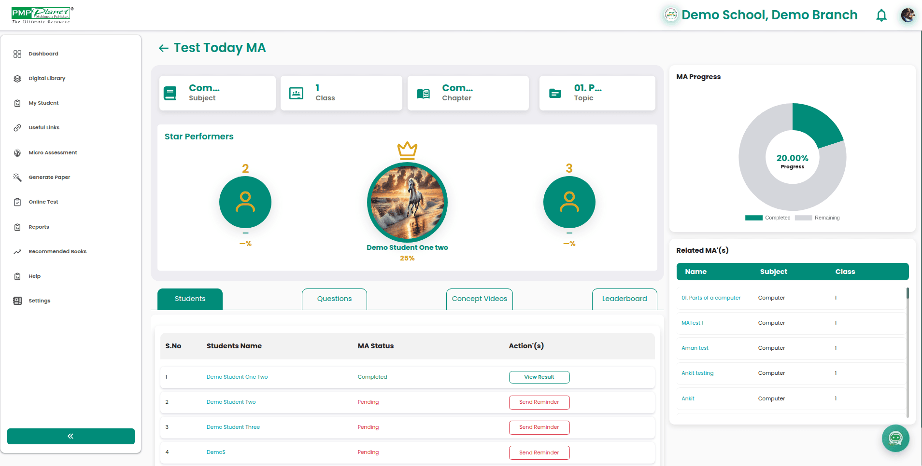Click the Related MA list scrollbar
This screenshot has width=922, height=466.
pos(908,352)
